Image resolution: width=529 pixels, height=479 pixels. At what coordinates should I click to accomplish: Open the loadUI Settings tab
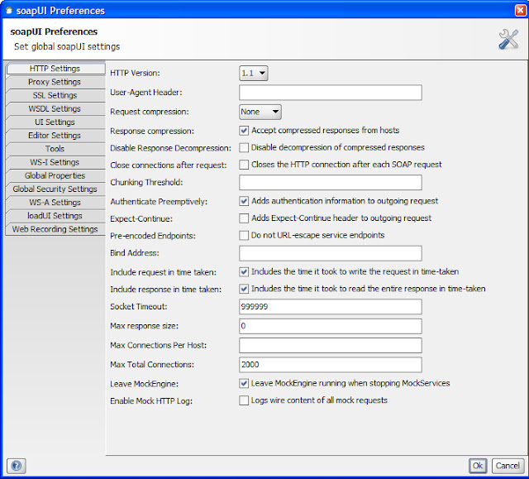[55, 216]
